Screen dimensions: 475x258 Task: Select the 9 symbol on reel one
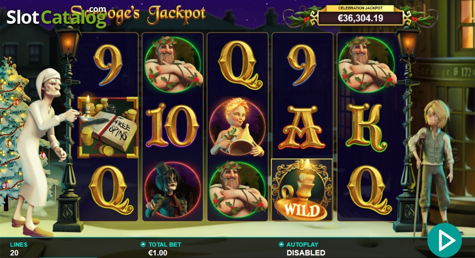coord(108,65)
